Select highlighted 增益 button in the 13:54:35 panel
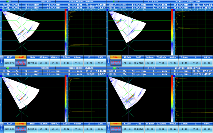Viewport: 213px width, 133px height. 21,63
